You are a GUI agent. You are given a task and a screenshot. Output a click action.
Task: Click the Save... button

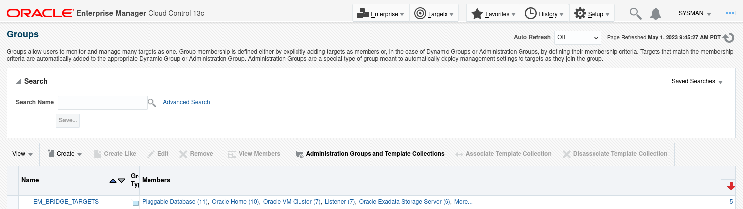(68, 121)
